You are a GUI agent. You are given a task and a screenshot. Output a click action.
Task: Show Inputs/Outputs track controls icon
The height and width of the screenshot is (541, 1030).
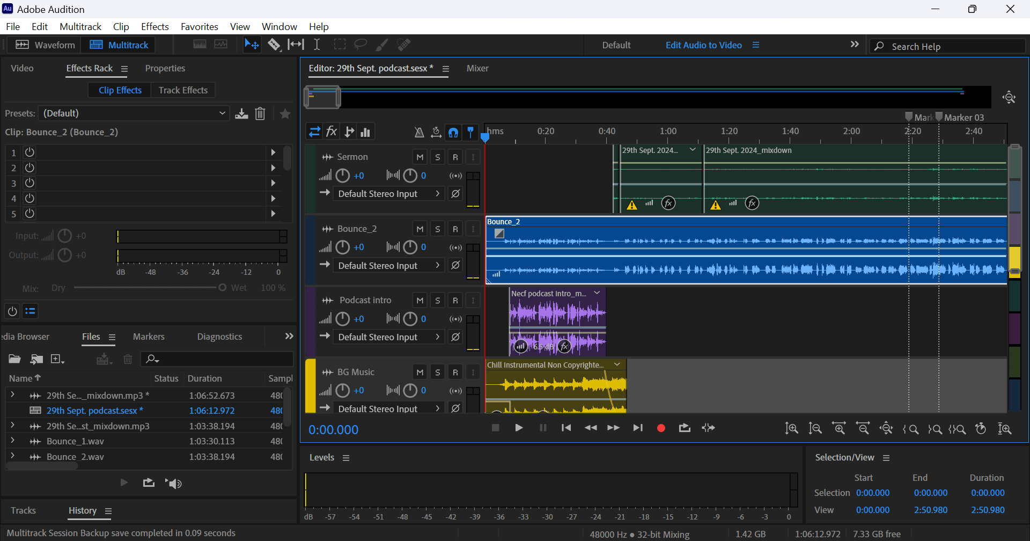[314, 131]
